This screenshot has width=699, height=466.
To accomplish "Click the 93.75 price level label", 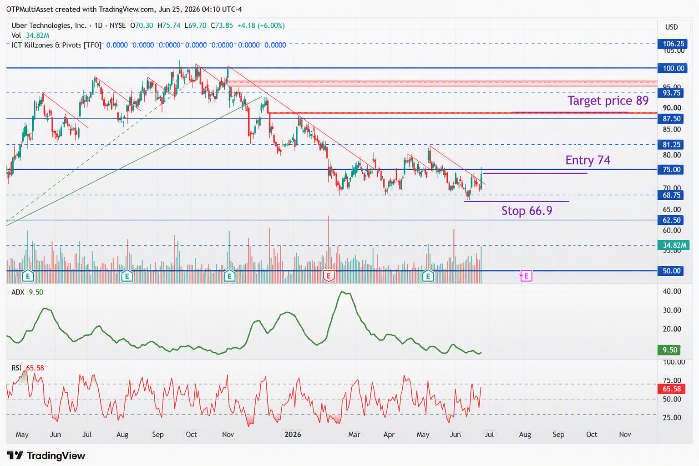I will [x=672, y=93].
